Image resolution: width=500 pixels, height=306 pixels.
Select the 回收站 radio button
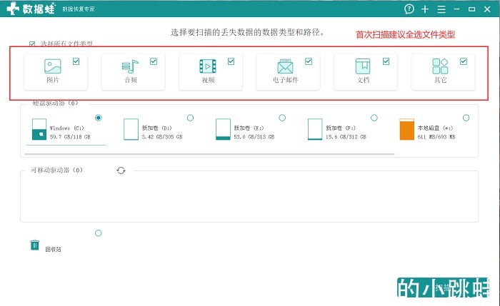[x=99, y=233]
